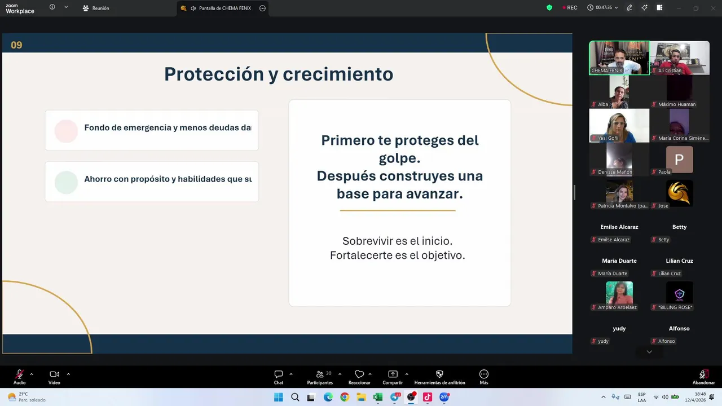Expand chat options chevron
Screen dimensions: 722x406
pyautogui.click(x=291, y=374)
